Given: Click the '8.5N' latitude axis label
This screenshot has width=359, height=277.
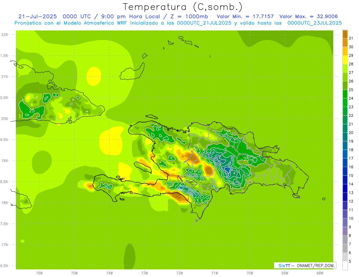Looking at the screenshot, I should [x=4, y=182].
